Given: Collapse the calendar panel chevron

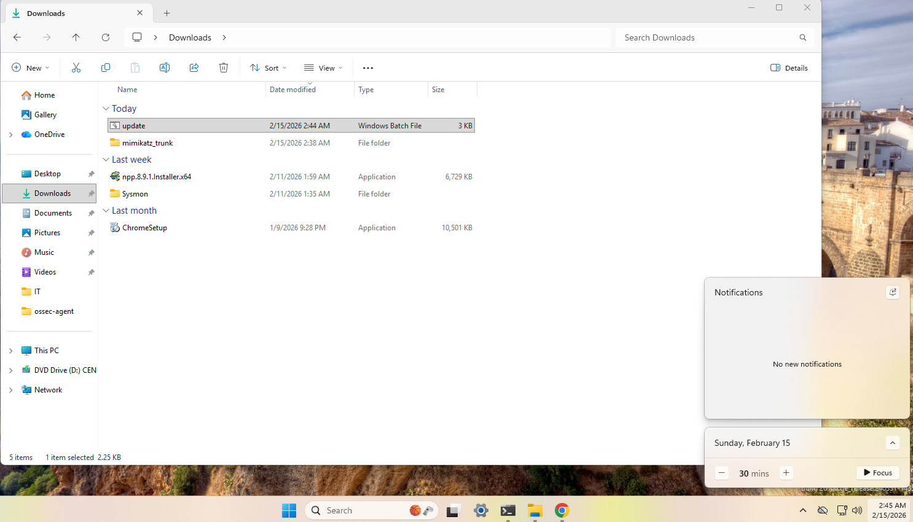Looking at the screenshot, I should (893, 443).
